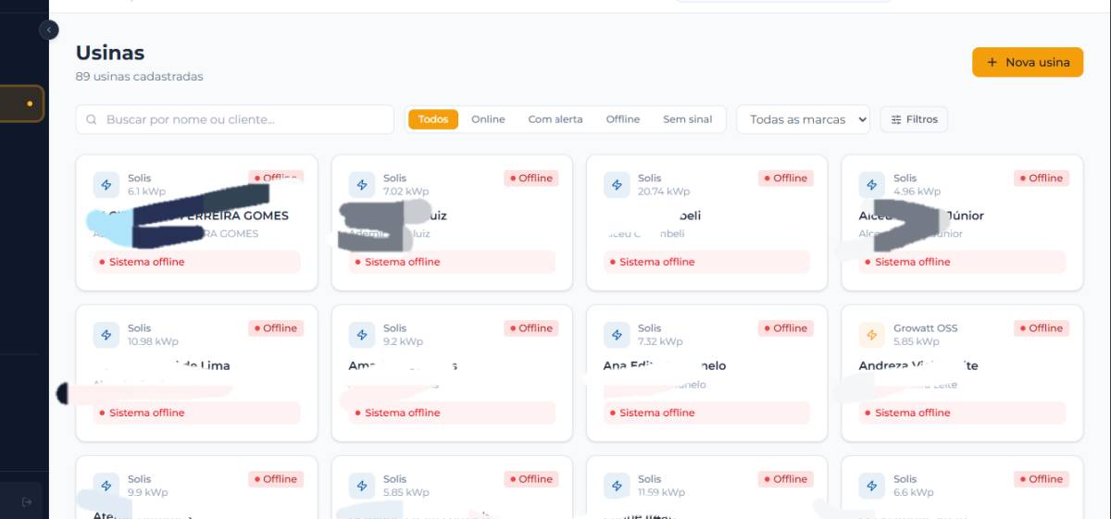Click Offline badge on 9.9 kWp card
This screenshot has height=519, width=1111.
276,479
